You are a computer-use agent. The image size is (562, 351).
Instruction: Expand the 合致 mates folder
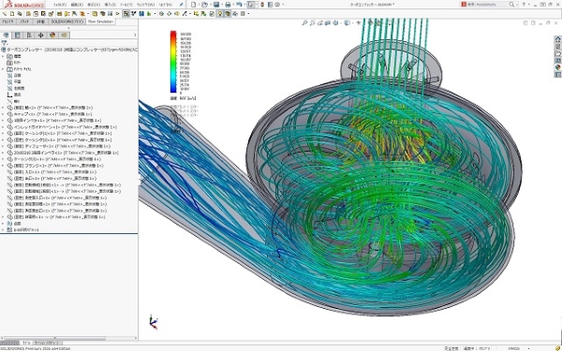[x=3, y=223]
